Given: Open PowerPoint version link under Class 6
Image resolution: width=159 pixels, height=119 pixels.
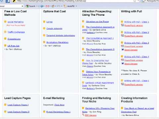Looking at the screenshot, I should tap(134, 85).
